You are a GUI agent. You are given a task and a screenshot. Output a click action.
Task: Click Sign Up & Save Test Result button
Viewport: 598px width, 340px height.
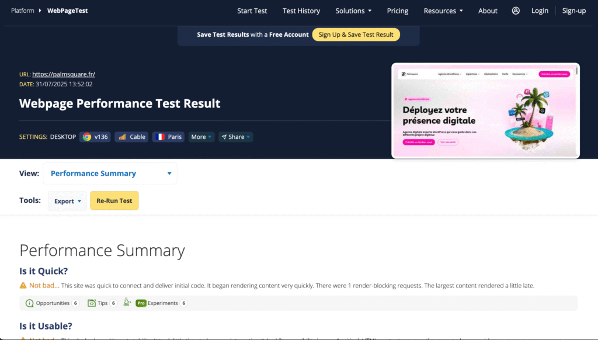pyautogui.click(x=356, y=34)
